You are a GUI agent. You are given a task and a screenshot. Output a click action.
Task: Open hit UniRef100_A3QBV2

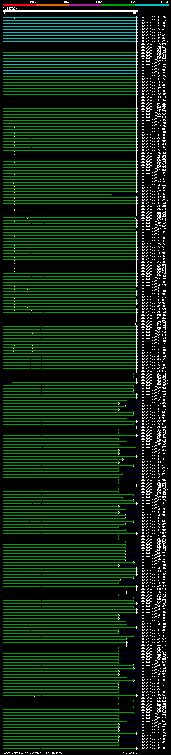[153, 580]
